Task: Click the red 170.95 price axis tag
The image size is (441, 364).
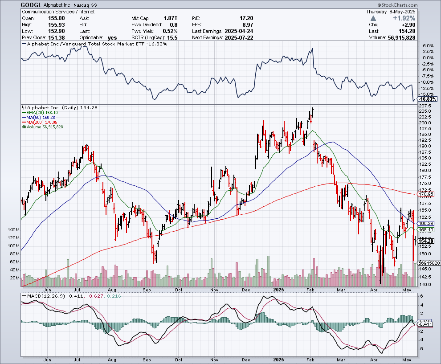Action: pos(426,194)
